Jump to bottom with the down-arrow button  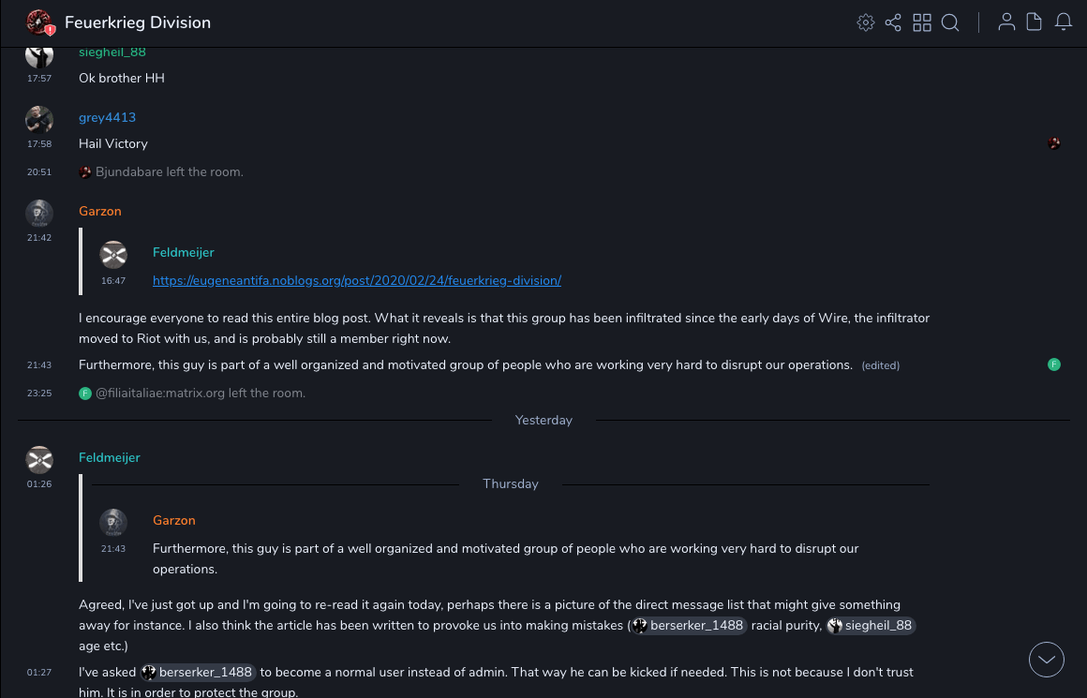pyautogui.click(x=1047, y=660)
